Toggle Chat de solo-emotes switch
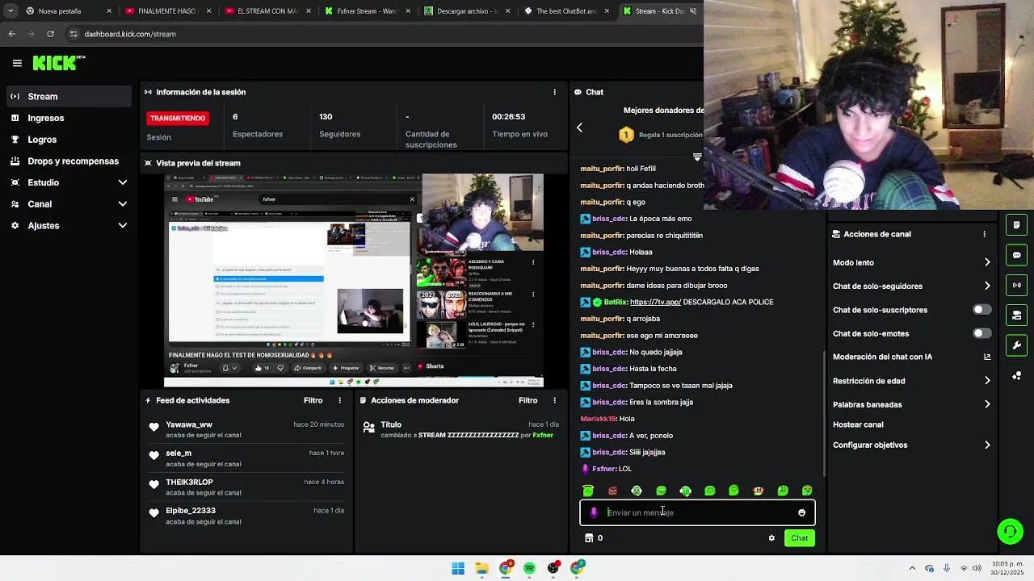1034x581 pixels. [981, 333]
